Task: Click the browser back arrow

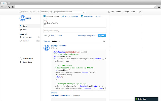Action: pos(2,7)
